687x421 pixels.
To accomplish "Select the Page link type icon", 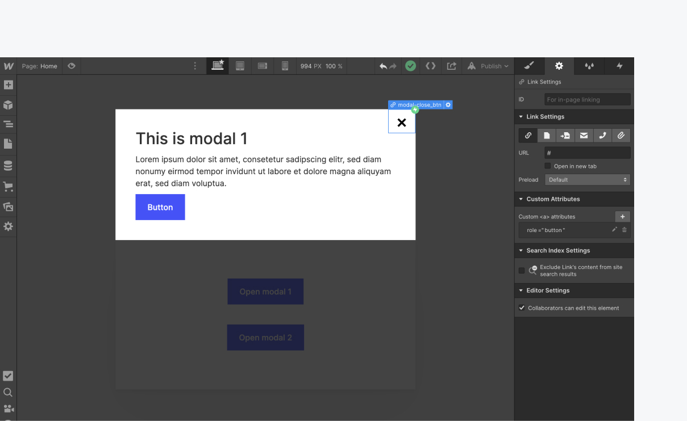I will [547, 136].
